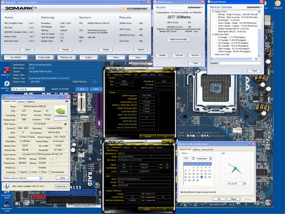
Task: Toggle the PhysX checkbox in GPU-Z
Action: pyautogui.click(x=40, y=172)
